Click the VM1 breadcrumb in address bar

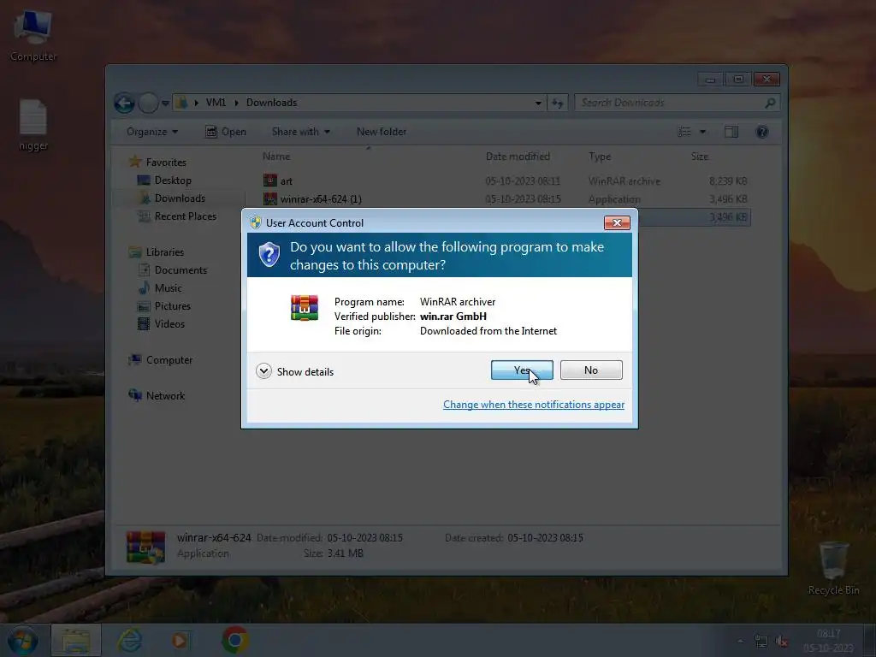pyautogui.click(x=216, y=103)
